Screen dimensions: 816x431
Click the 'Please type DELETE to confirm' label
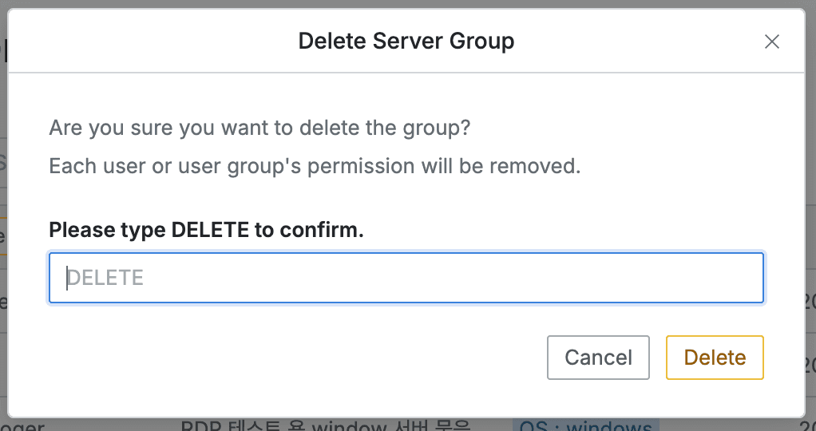coord(206,230)
